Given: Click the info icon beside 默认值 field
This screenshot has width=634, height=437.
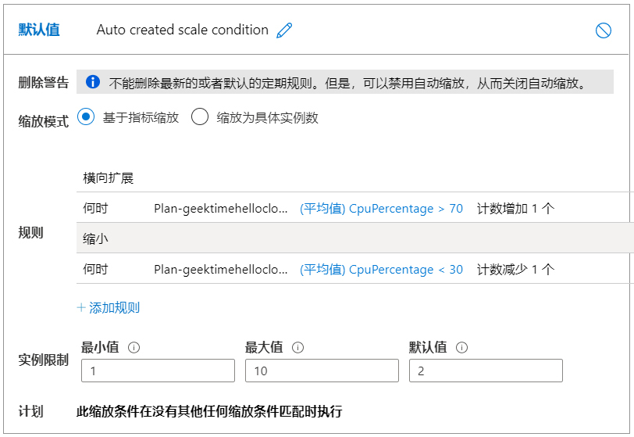Looking at the screenshot, I should pyautogui.click(x=461, y=348).
